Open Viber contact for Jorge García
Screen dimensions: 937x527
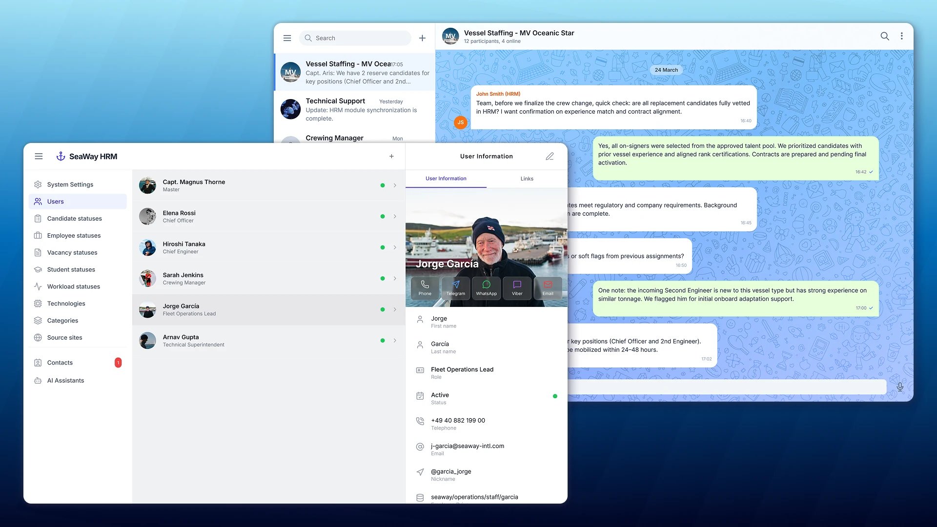pos(517,287)
